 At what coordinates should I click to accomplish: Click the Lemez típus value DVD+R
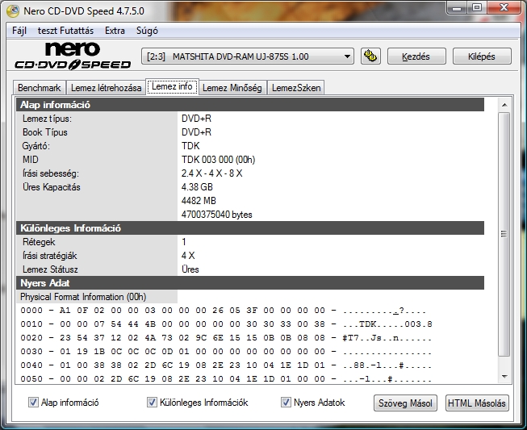tap(196, 119)
